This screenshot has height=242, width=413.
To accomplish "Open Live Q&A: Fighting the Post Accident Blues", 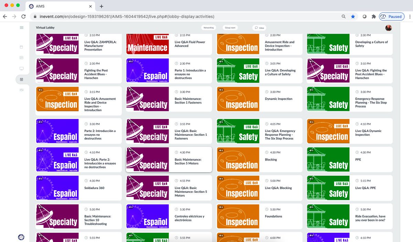I will click(350, 70).
